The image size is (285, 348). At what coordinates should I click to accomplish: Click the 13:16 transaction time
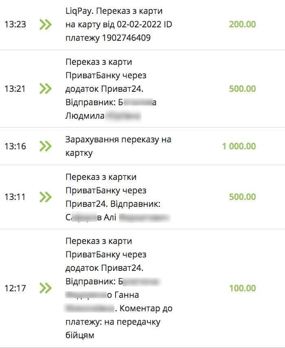coord(15,146)
